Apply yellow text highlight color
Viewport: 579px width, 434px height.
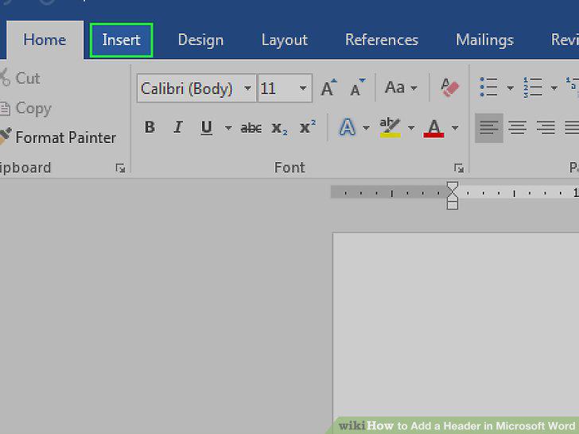coord(390,127)
